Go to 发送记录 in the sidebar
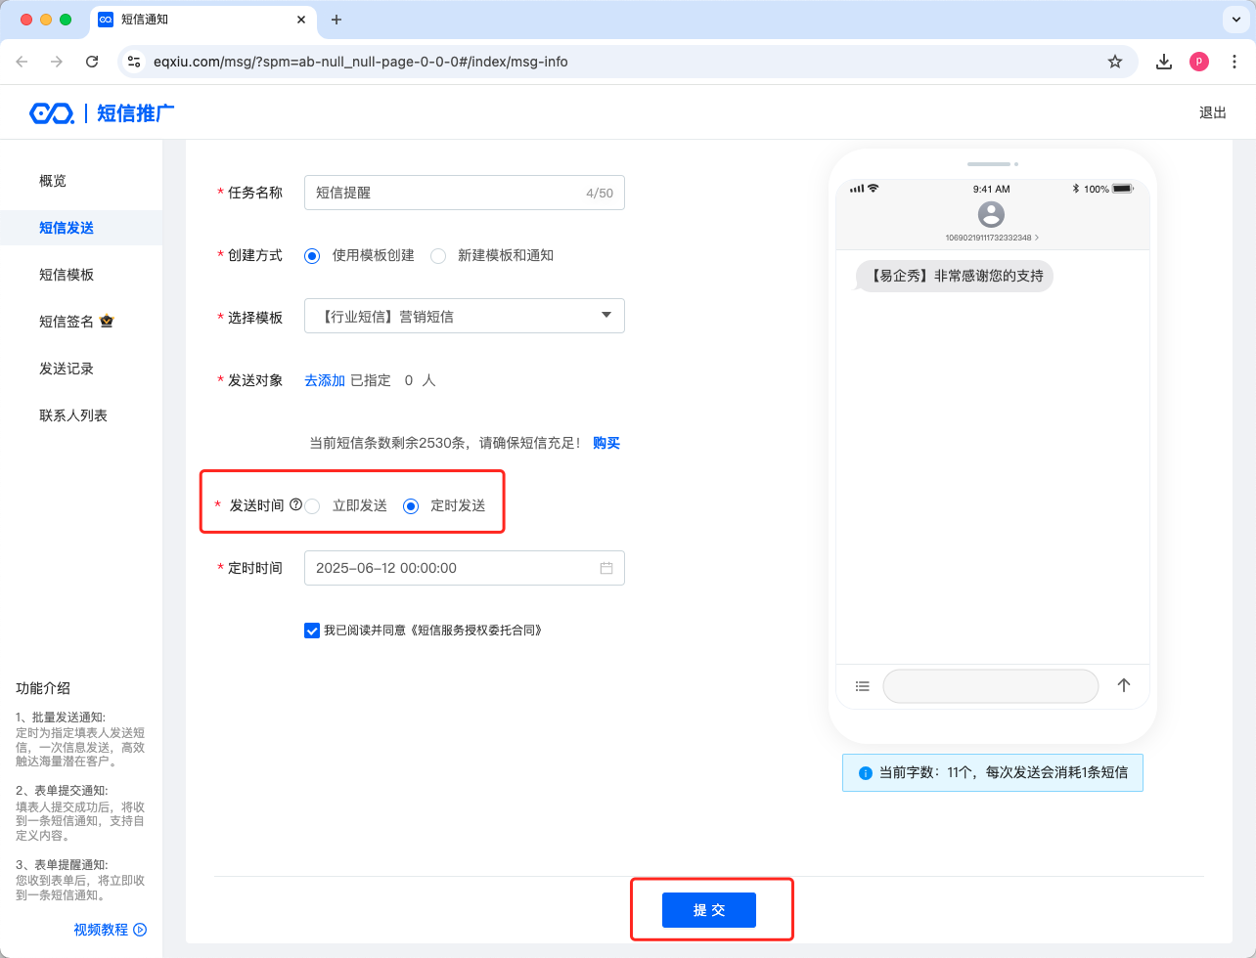 point(67,369)
